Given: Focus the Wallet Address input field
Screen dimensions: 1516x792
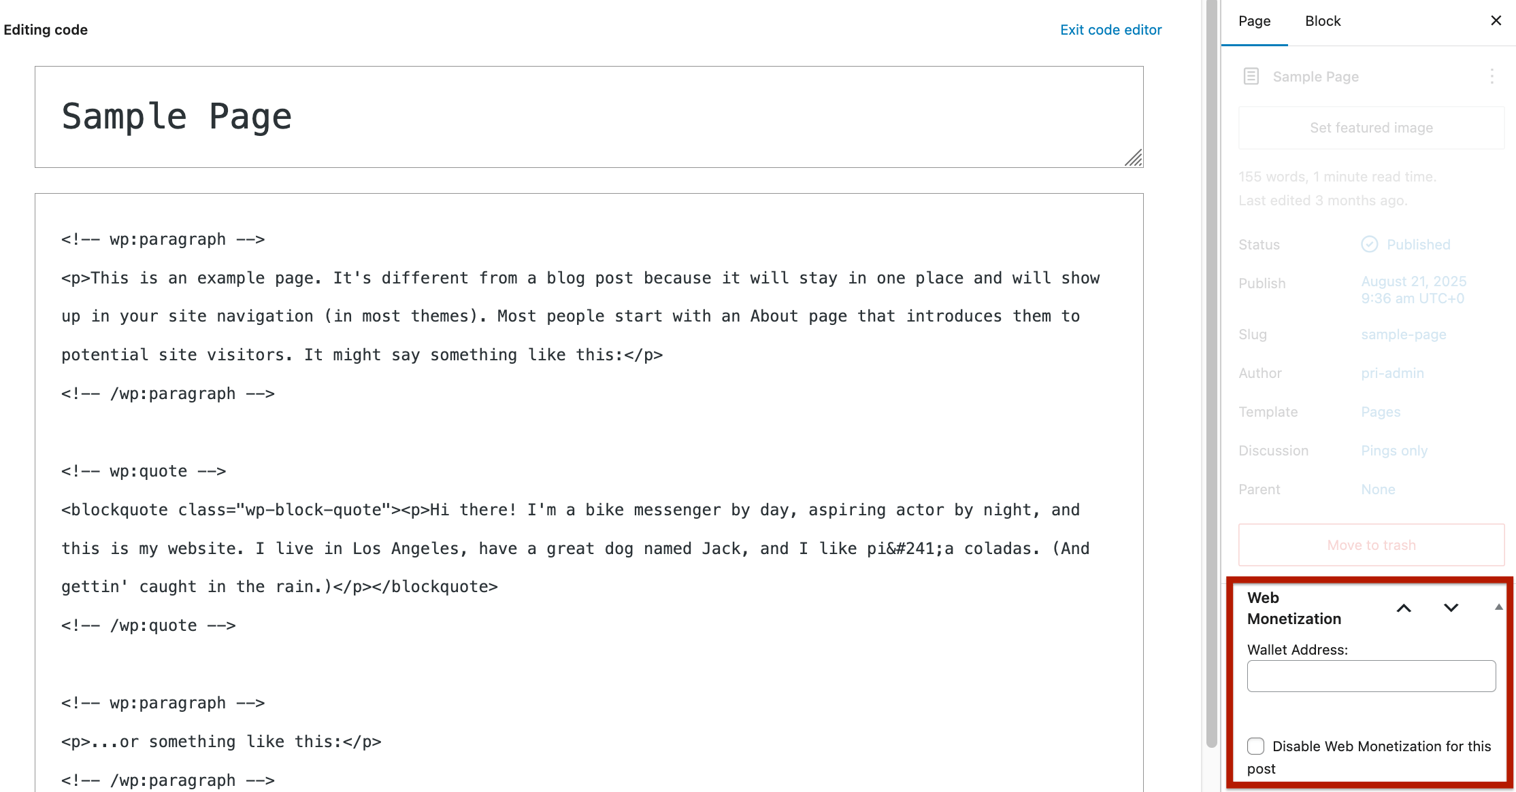Looking at the screenshot, I should click(x=1371, y=676).
